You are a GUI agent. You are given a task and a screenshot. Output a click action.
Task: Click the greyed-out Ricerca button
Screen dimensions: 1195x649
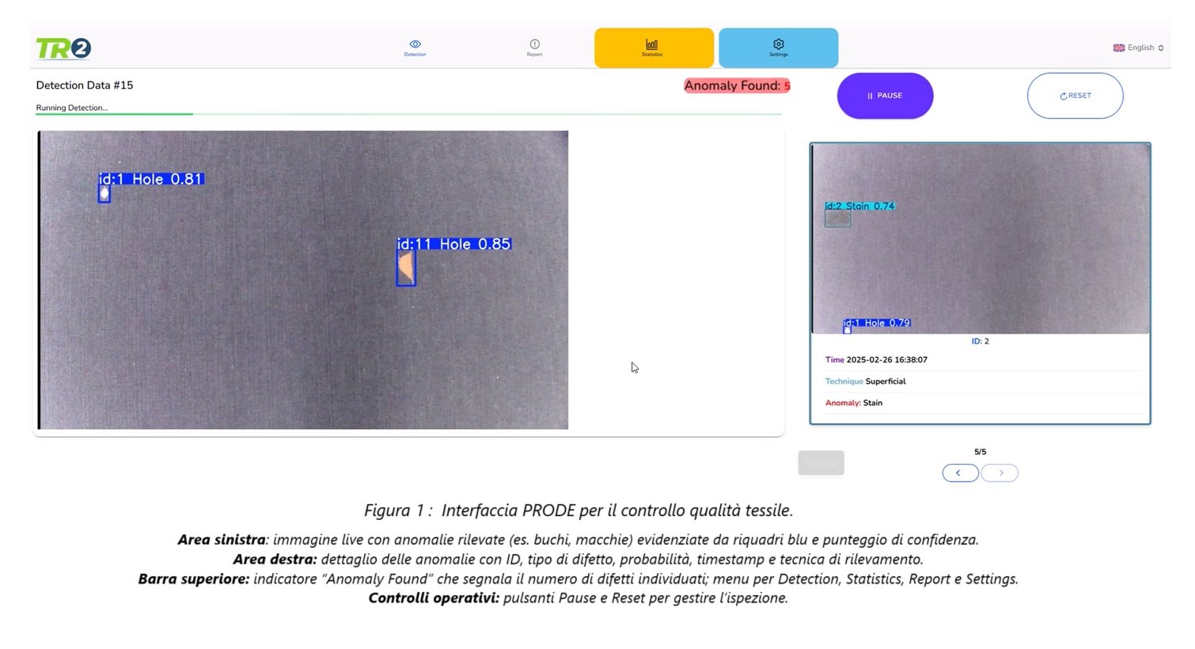click(x=821, y=463)
